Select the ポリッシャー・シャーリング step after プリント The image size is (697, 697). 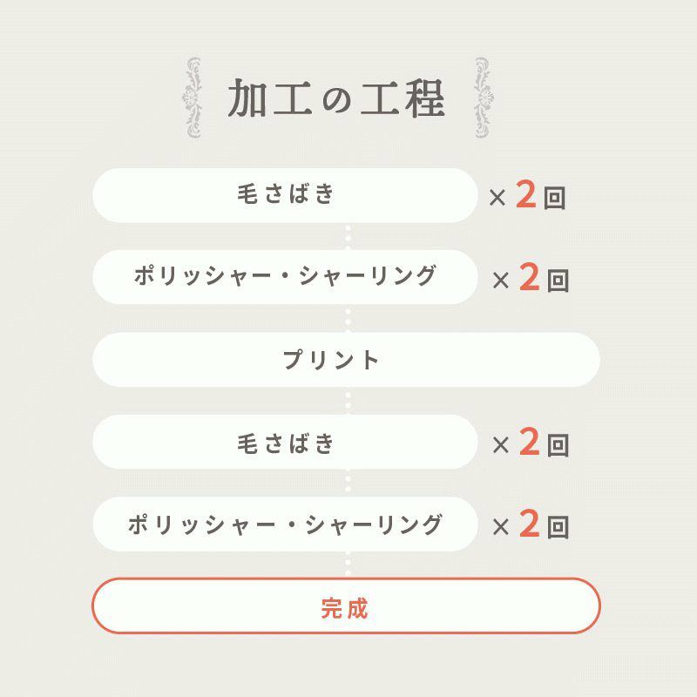(285, 524)
